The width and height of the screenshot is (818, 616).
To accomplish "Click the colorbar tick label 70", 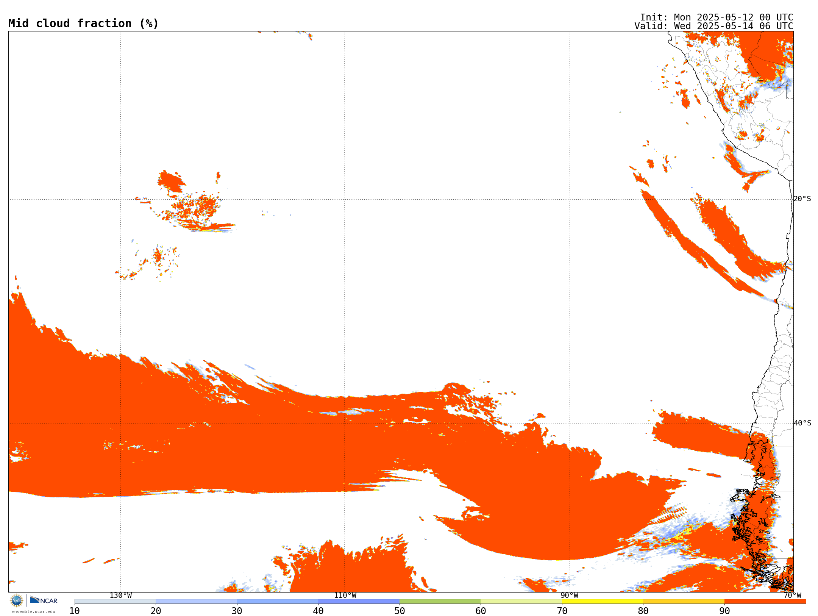I will coord(562,611).
